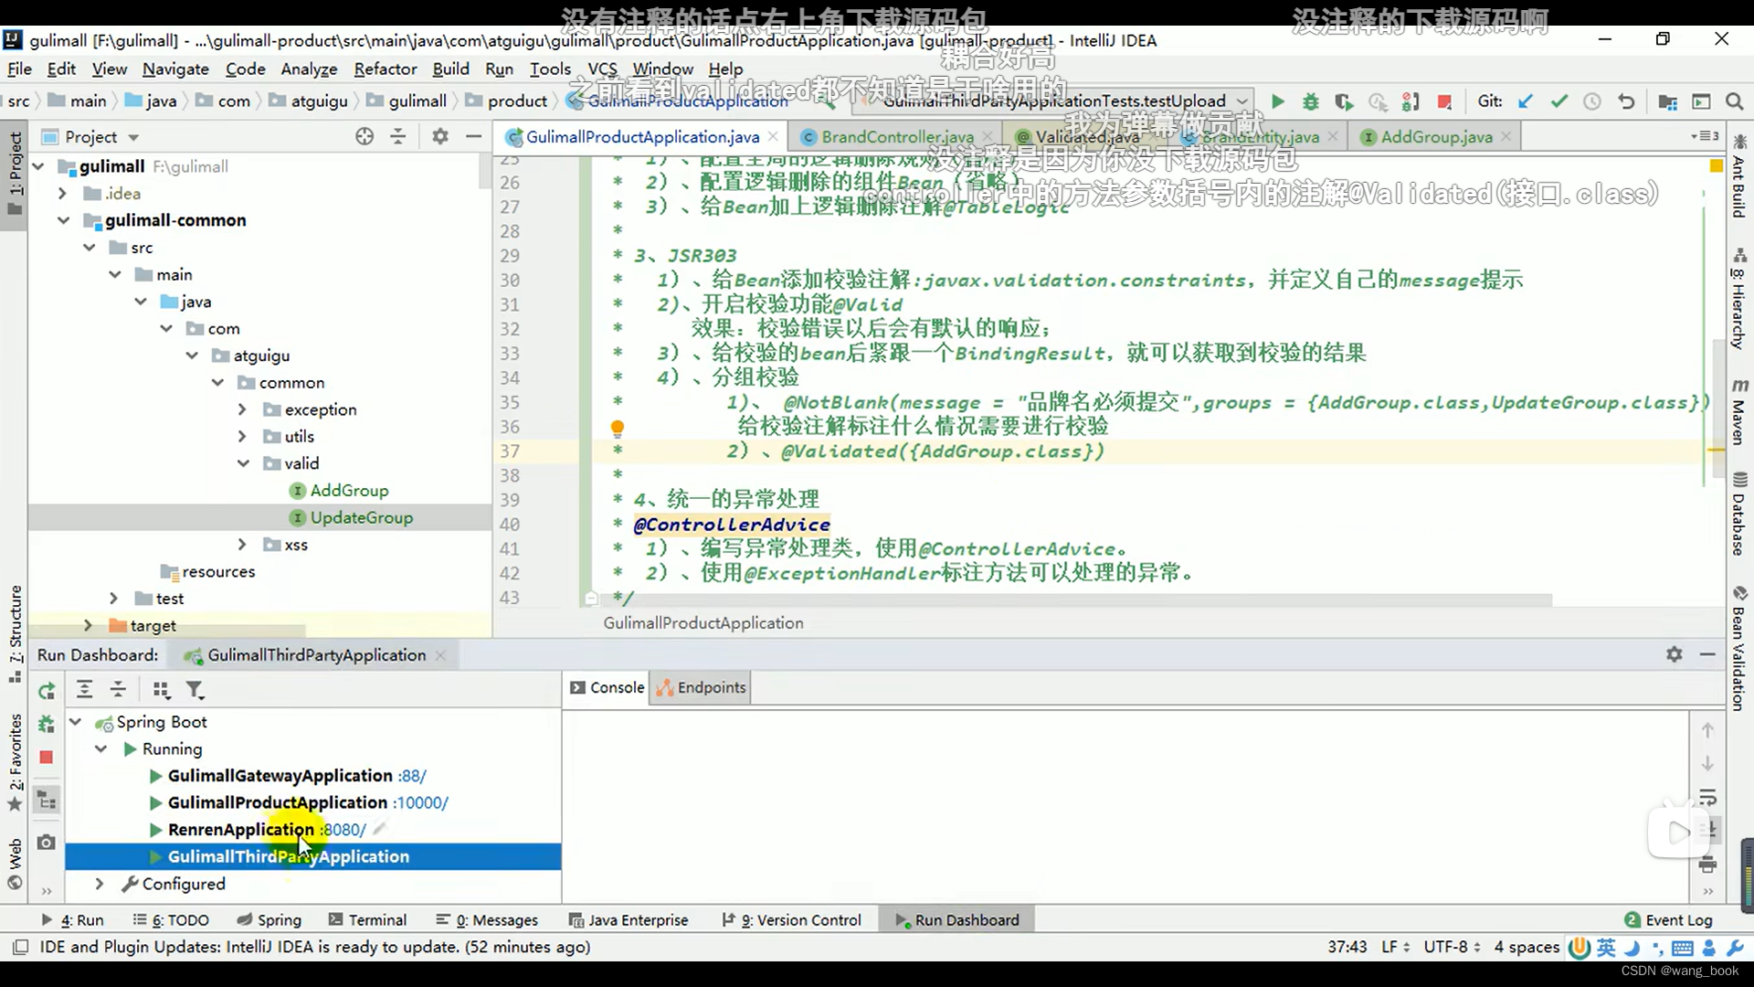The width and height of the screenshot is (1754, 987).
Task: Take thread dump camera icon
Action: coord(47,842)
